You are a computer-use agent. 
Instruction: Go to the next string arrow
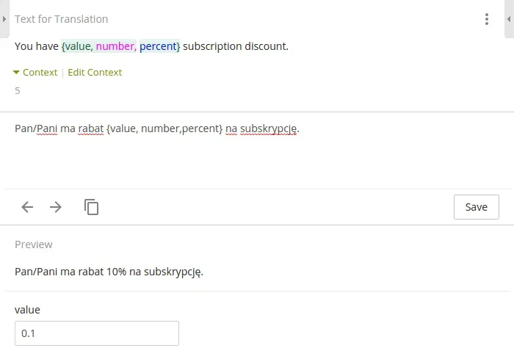click(56, 207)
